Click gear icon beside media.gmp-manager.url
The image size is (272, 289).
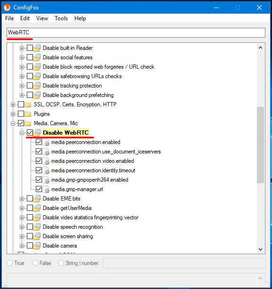tap(46, 189)
